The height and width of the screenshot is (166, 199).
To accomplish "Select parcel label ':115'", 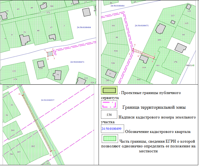I will coord(186,23).
